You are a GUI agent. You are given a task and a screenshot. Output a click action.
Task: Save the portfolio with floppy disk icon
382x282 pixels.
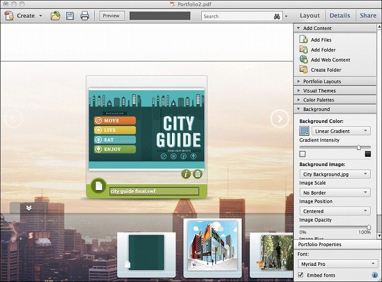coord(70,16)
